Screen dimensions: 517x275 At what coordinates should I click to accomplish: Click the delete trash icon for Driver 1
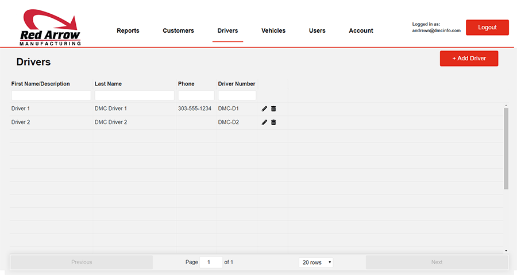tap(273, 109)
